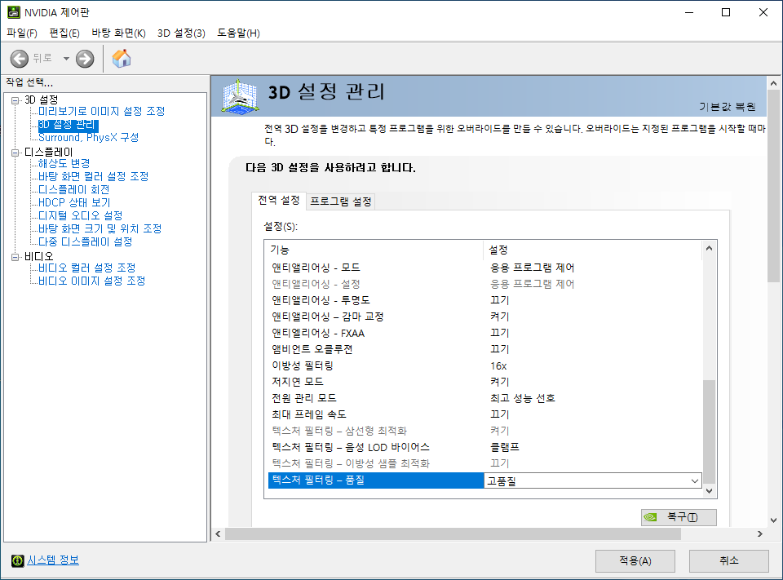This screenshot has height=580, width=783.
Task: Select 3D 설정 관리 in the tree
Action: pyautogui.click(x=68, y=124)
